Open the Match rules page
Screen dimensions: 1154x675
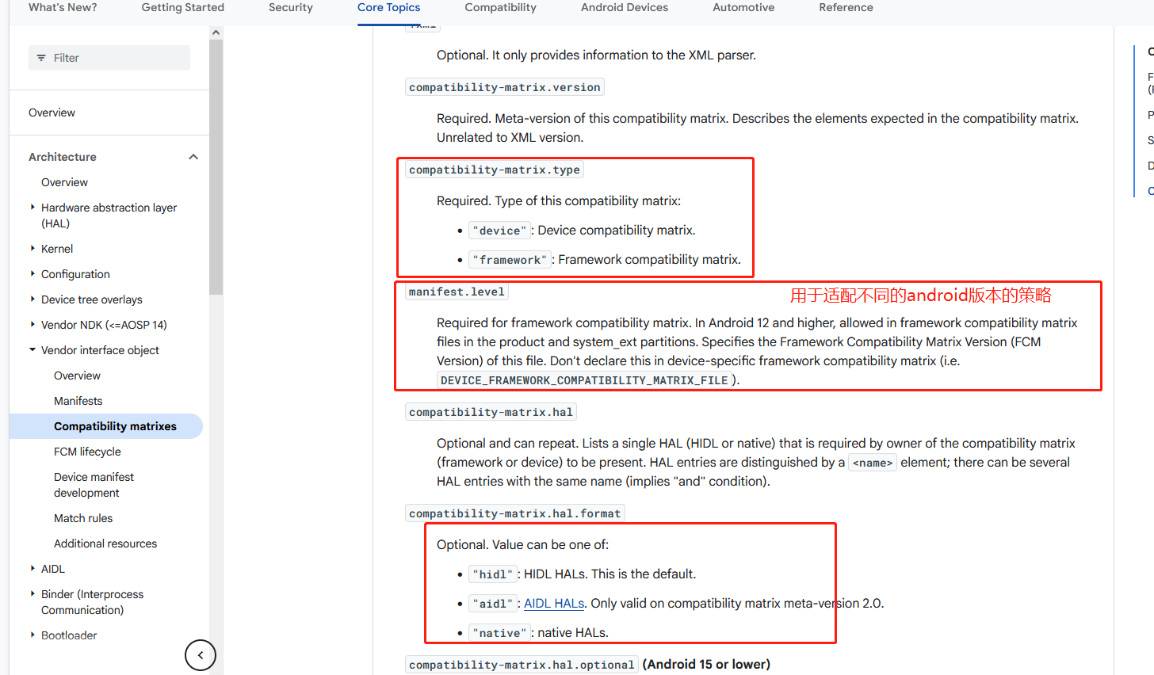83,518
